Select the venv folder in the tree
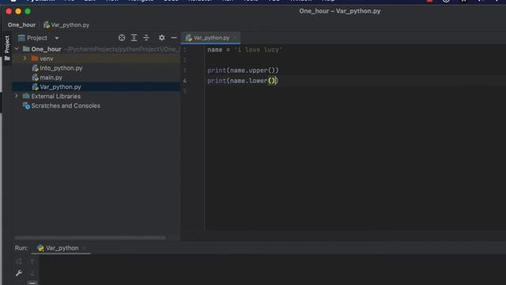Viewport: 506px width, 285px height. coord(96,59)
